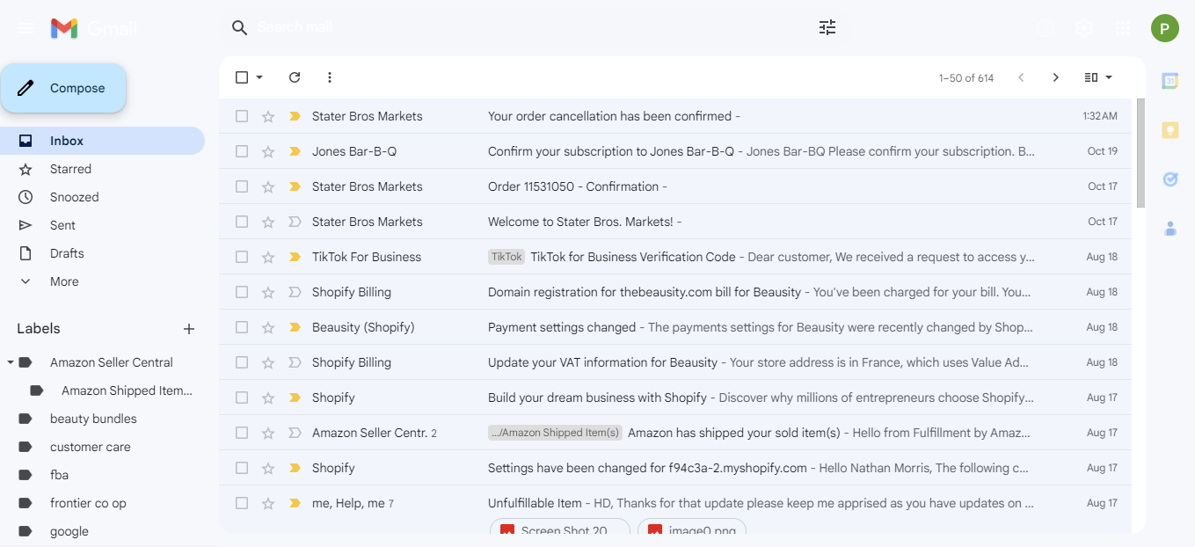Open the main menu hamburger icon
This screenshot has width=1195, height=547.
click(26, 28)
